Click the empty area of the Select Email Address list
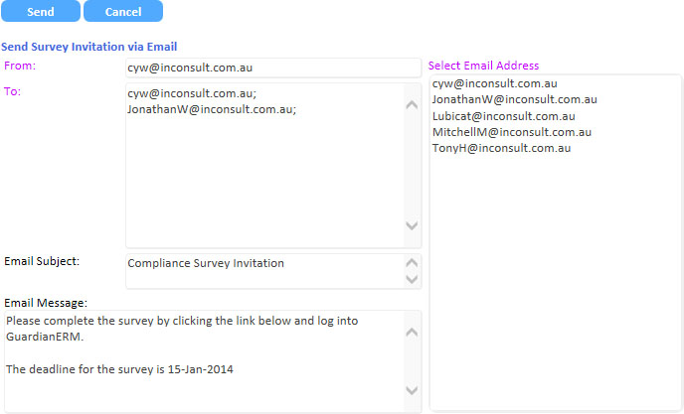 (x=556, y=283)
